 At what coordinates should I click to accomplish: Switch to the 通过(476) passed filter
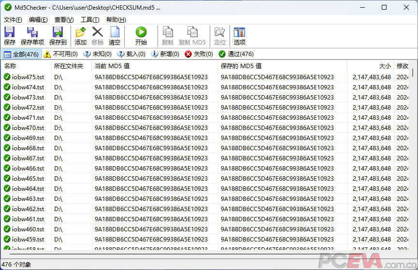pos(236,54)
